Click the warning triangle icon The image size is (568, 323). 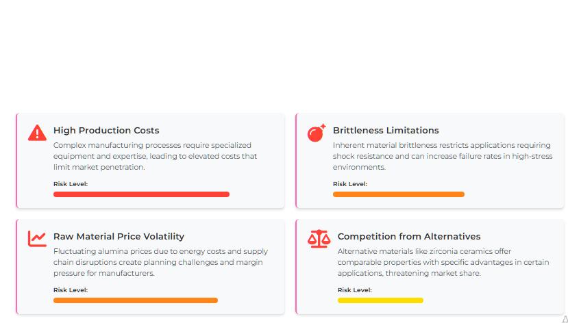coord(37,133)
